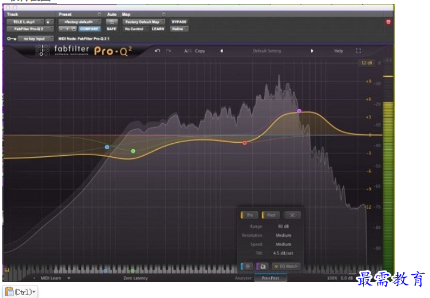This screenshot has height=298, width=430.
Task: Click the 'Analyzer:' label in the bottom bar
Action: [x=243, y=278]
